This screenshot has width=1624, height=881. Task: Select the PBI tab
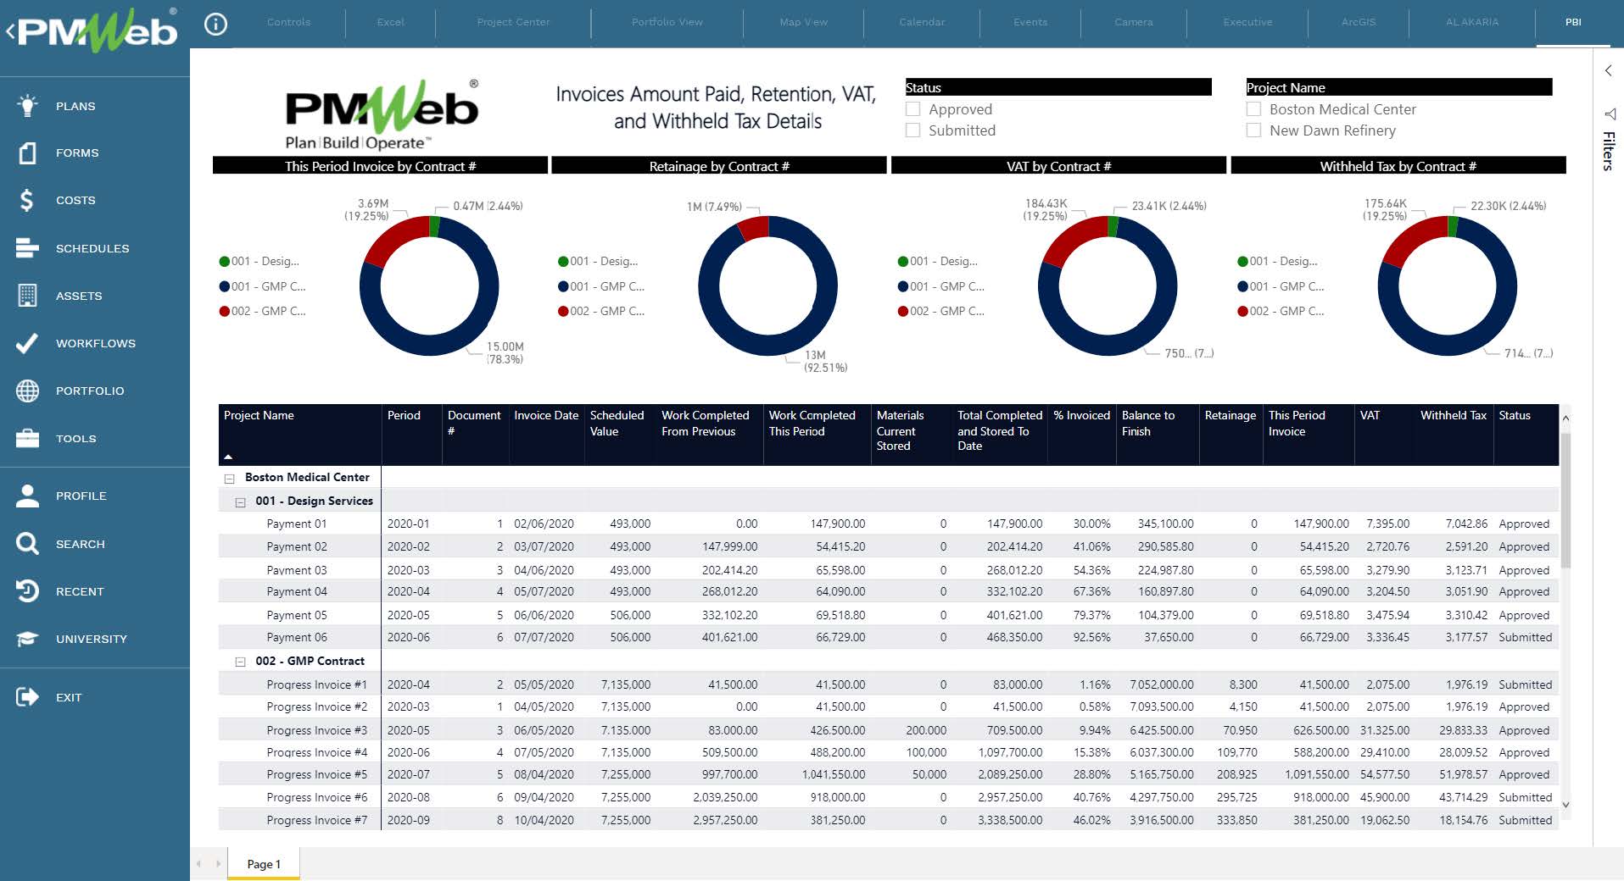[1573, 22]
